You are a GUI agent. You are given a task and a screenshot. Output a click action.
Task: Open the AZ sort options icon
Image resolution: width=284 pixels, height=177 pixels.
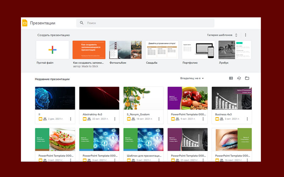tap(239, 78)
